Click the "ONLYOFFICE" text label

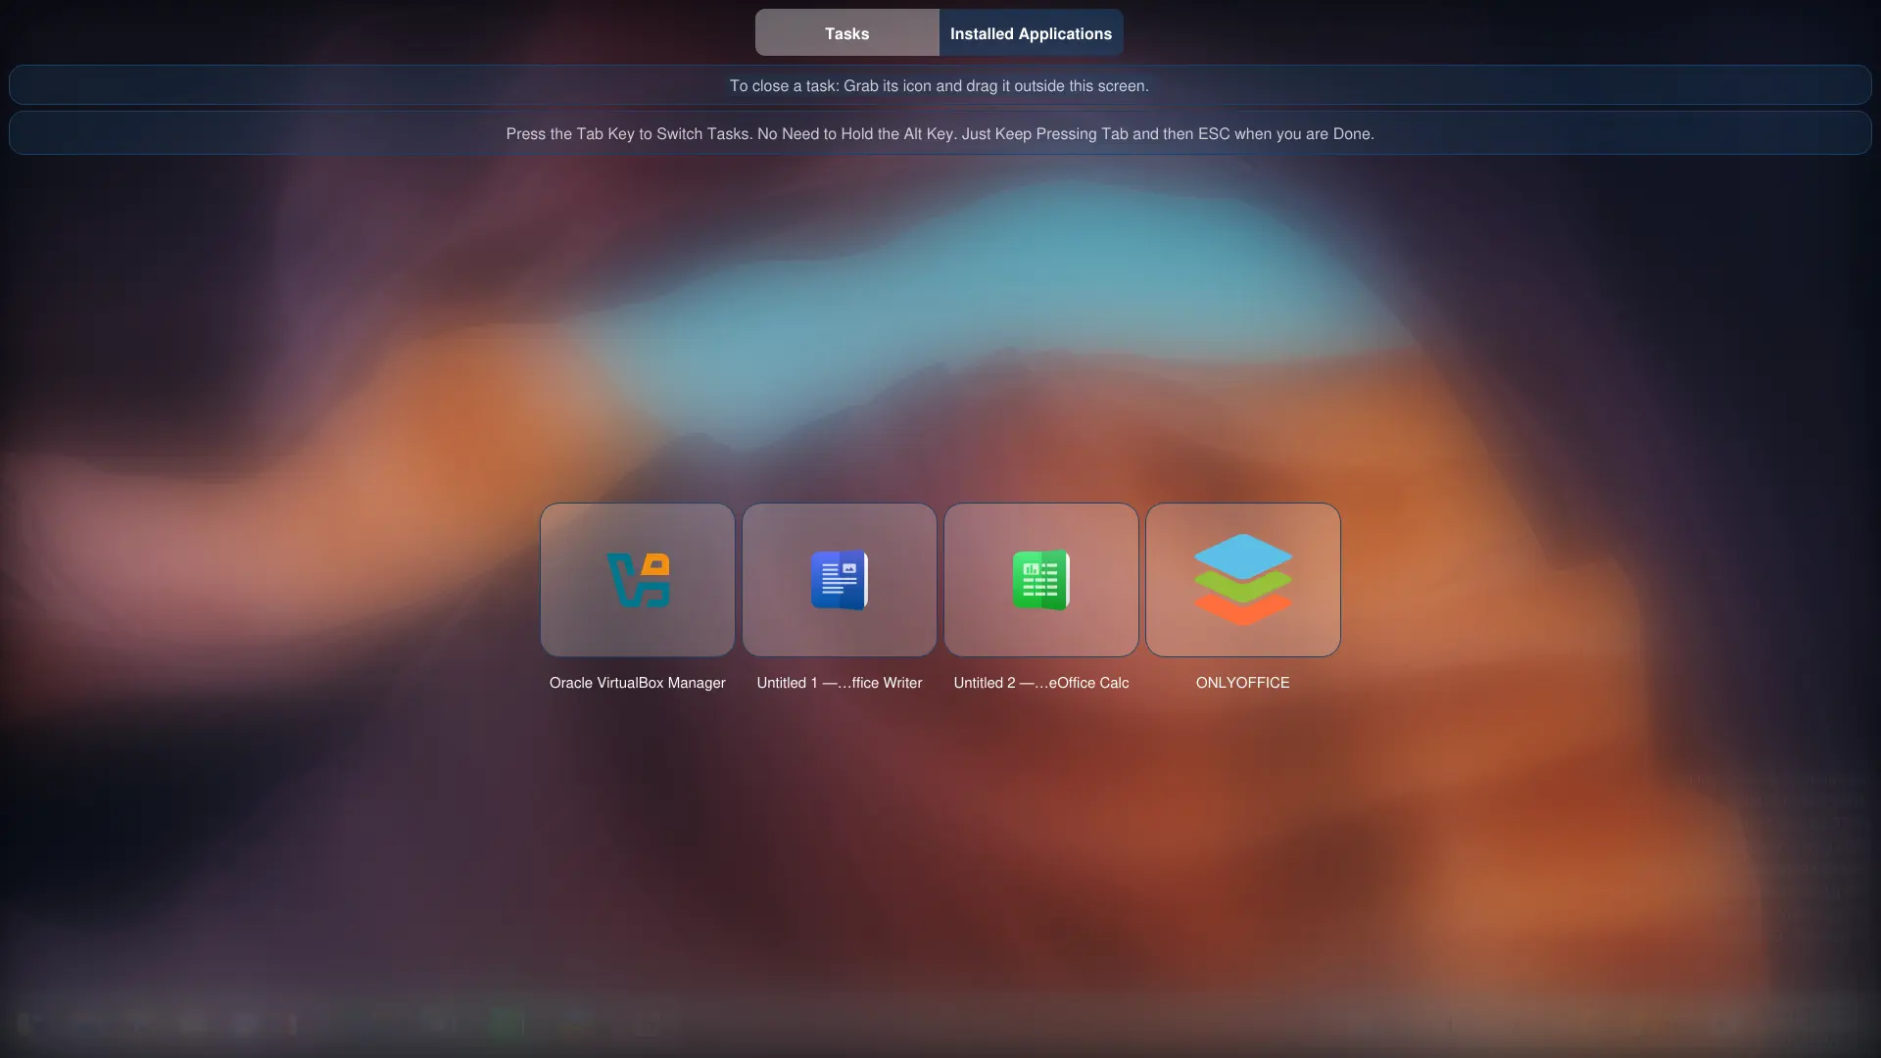point(1242,683)
